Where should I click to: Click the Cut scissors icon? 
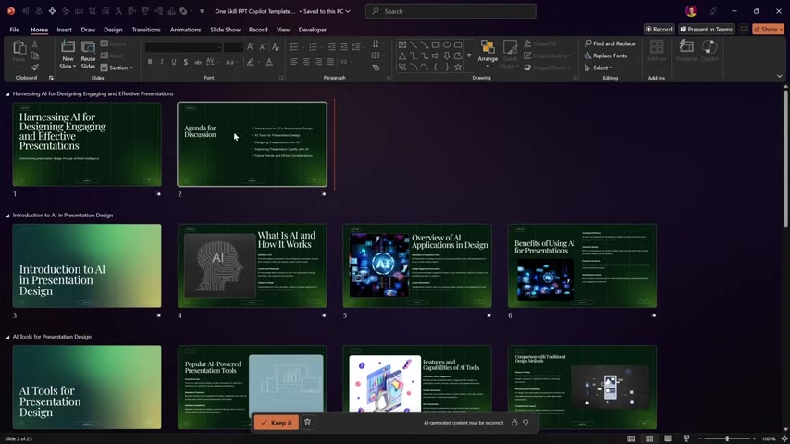[x=35, y=44]
